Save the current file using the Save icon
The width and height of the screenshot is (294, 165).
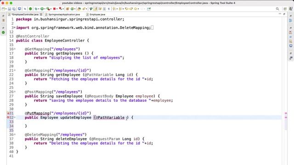[x=9, y=9]
